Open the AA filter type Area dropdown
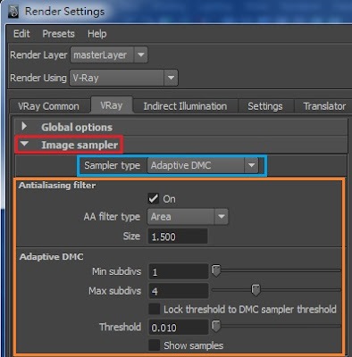This screenshot has height=357, width=352. pyautogui.click(x=188, y=216)
